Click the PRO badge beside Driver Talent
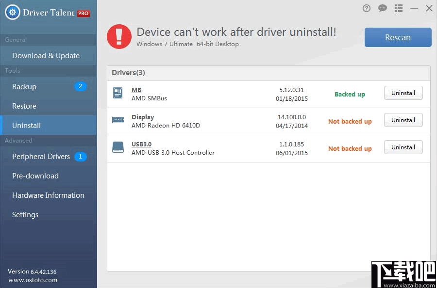Image resolution: width=437 pixels, height=288 pixels. pyautogui.click(x=83, y=13)
